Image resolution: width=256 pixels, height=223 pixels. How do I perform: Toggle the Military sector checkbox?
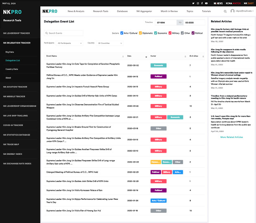point(170,33)
